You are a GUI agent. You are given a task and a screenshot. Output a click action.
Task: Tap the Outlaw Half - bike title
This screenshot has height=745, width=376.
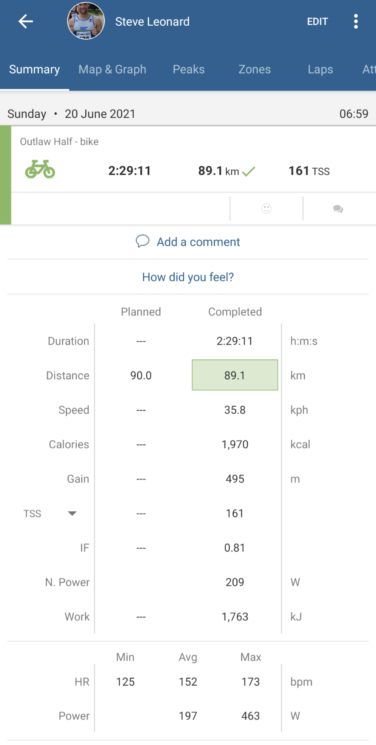click(x=59, y=141)
